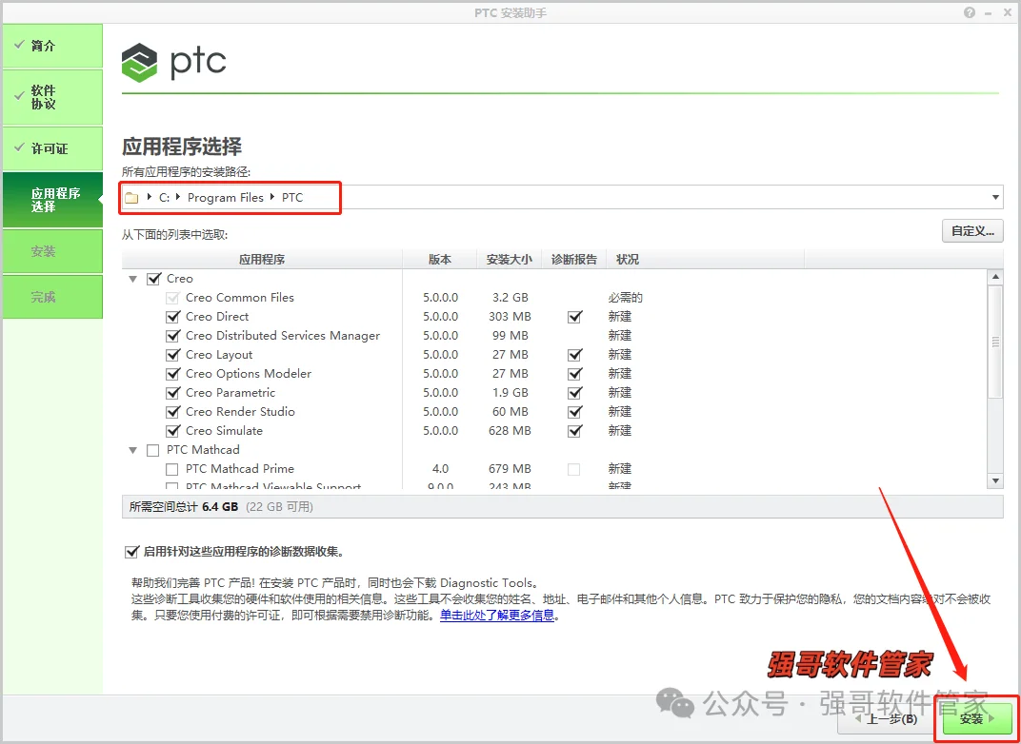The width and height of the screenshot is (1021, 744).
Task: Click the help question mark icon
Action: [x=971, y=12]
